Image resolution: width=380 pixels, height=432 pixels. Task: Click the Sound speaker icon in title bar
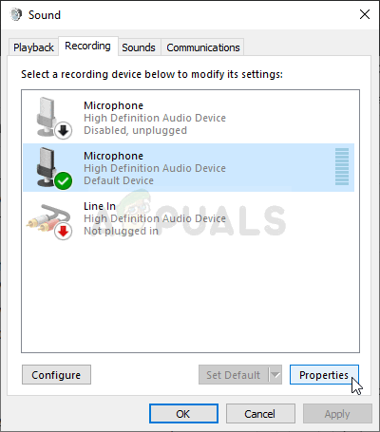[16, 14]
